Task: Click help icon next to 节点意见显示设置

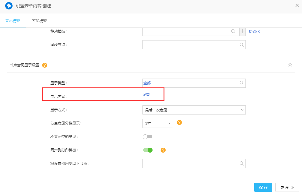Action: 45,65
